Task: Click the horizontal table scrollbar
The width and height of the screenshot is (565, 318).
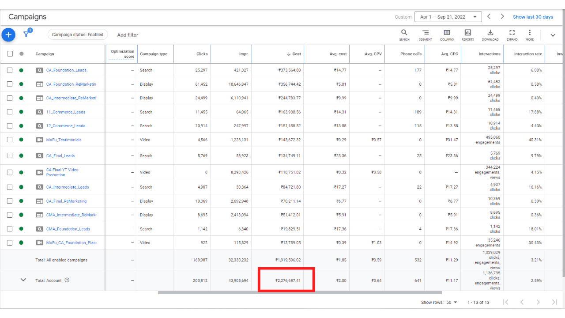Action: [x=300, y=292]
